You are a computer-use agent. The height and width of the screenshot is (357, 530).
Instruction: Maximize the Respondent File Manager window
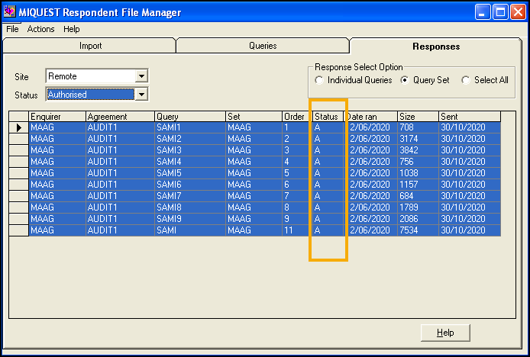click(x=500, y=11)
